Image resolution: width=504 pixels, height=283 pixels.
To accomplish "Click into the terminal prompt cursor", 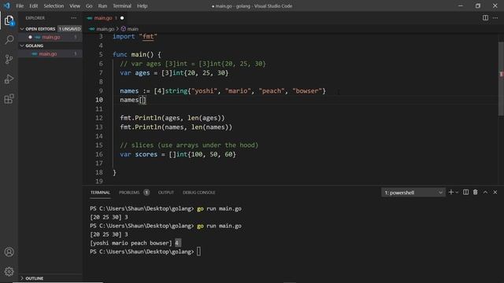I will [x=198, y=252].
